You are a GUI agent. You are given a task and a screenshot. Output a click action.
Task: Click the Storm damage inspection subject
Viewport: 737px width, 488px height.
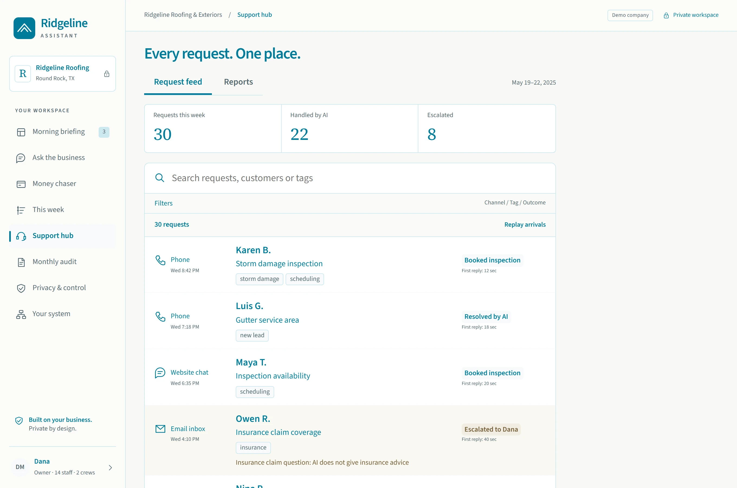279,264
